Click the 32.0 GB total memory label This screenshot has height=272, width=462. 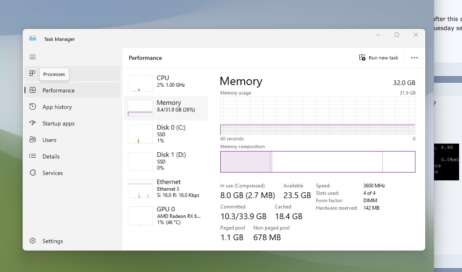pos(404,83)
